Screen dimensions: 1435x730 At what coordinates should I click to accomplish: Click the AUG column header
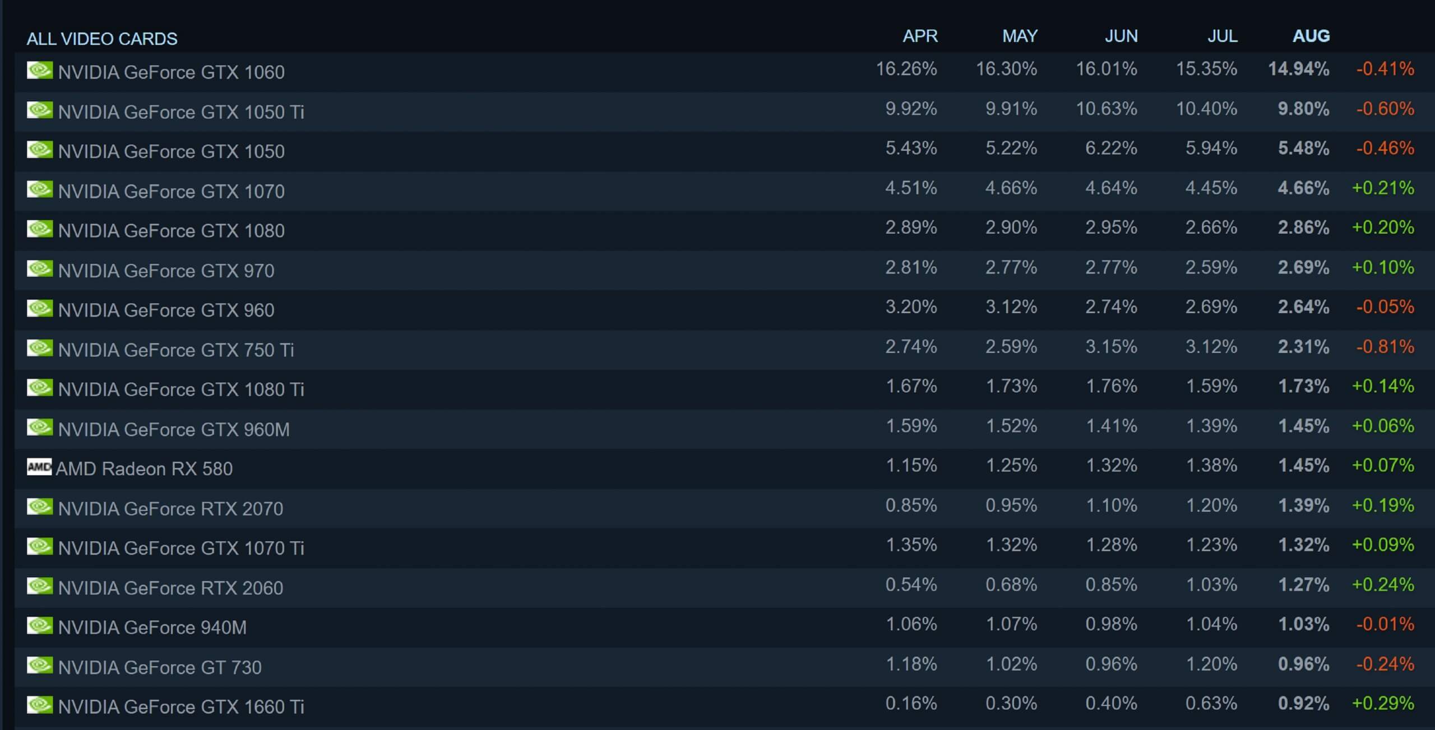pyautogui.click(x=1311, y=36)
